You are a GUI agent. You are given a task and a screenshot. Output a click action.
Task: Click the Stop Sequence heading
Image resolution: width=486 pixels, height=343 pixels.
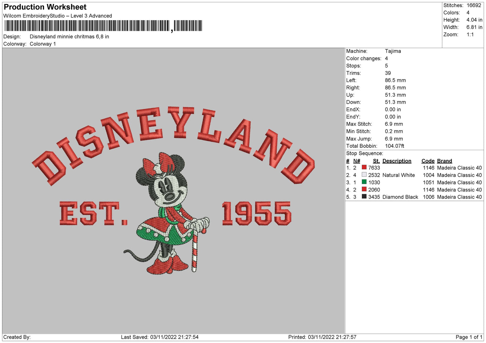click(365, 154)
